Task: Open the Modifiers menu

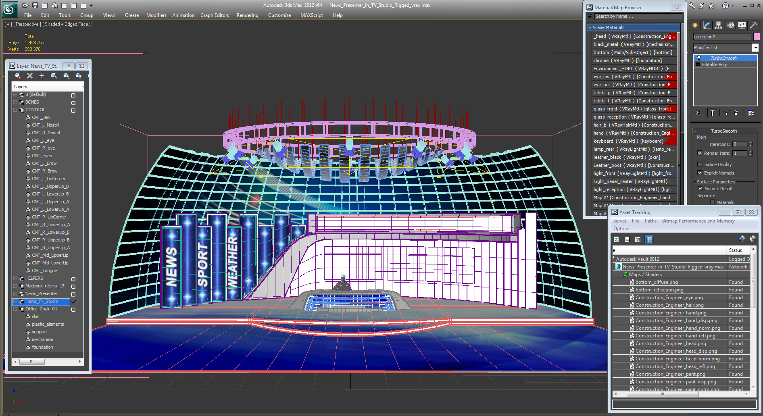Action: 156,15
